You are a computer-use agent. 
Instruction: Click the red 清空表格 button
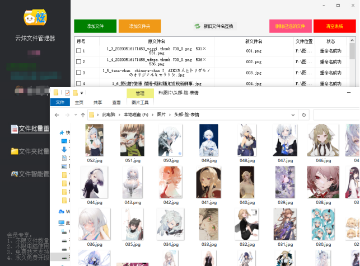pyautogui.click(x=334, y=26)
